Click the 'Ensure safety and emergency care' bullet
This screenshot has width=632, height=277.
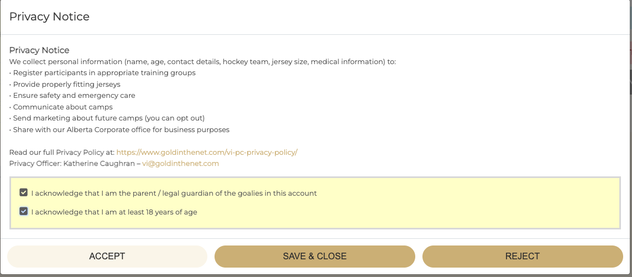click(x=72, y=96)
